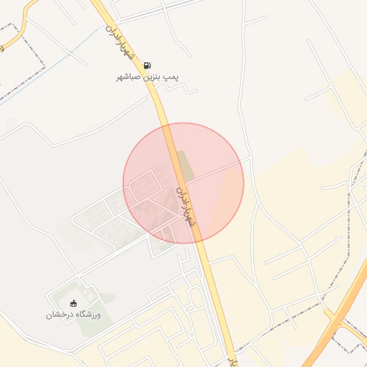Click the outlined rectangular block inside red circle
The image size is (367, 367).
tap(146, 186)
